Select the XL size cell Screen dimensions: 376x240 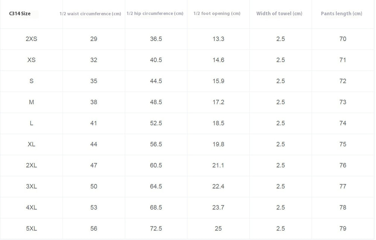click(x=32, y=144)
